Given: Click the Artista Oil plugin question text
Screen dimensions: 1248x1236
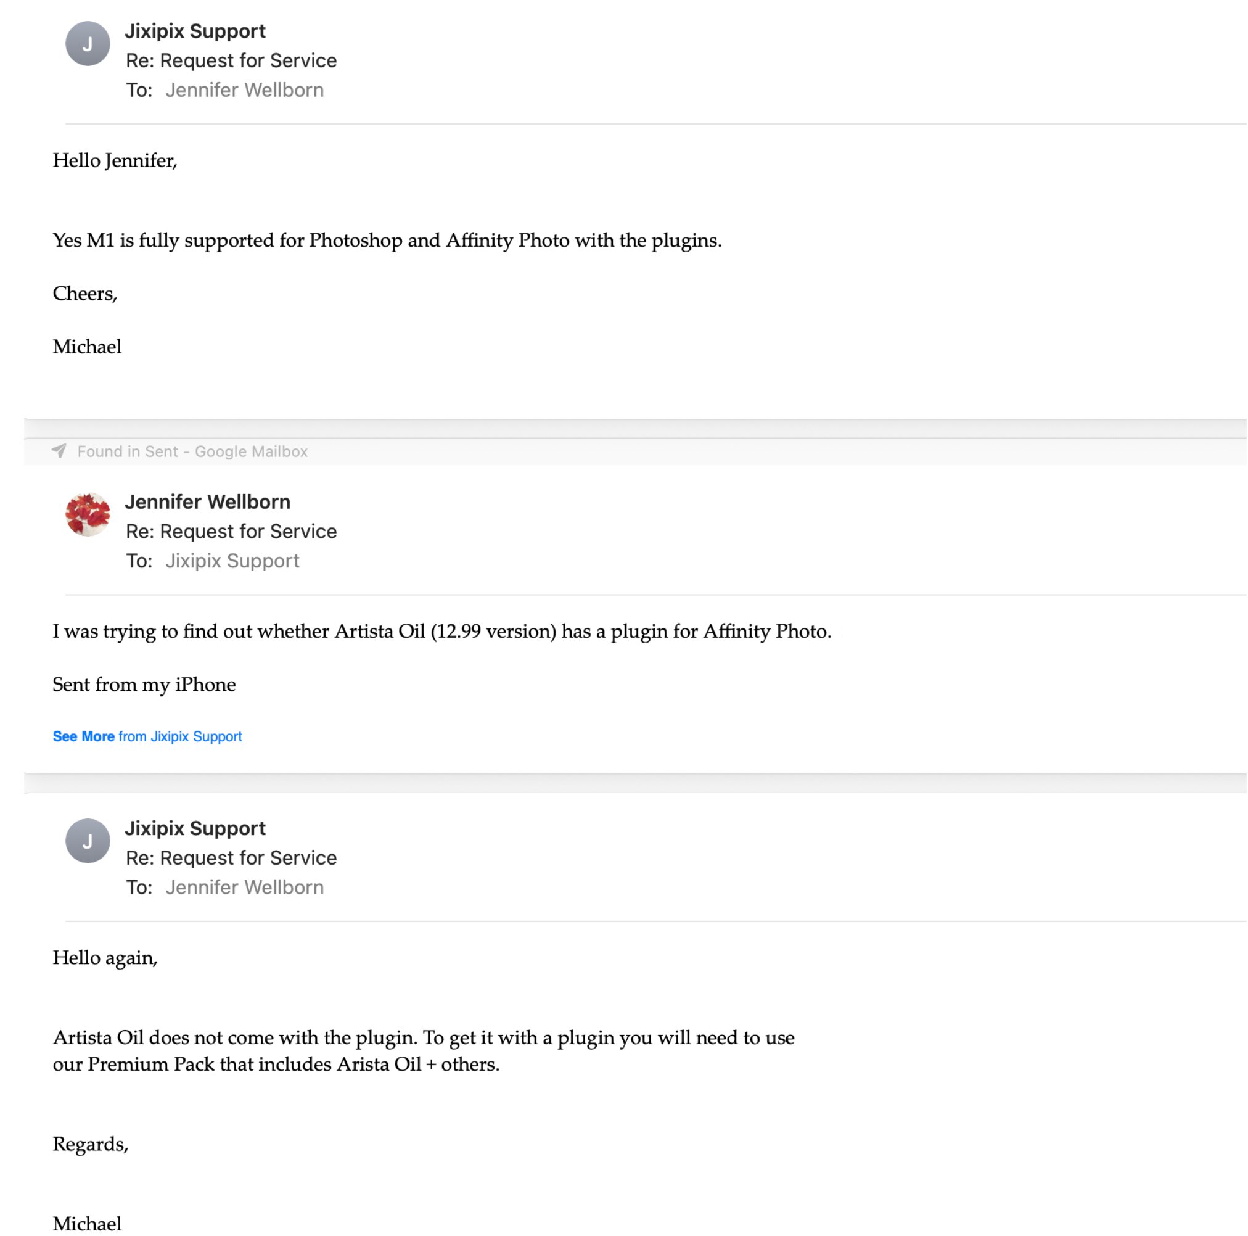Looking at the screenshot, I should tap(442, 631).
